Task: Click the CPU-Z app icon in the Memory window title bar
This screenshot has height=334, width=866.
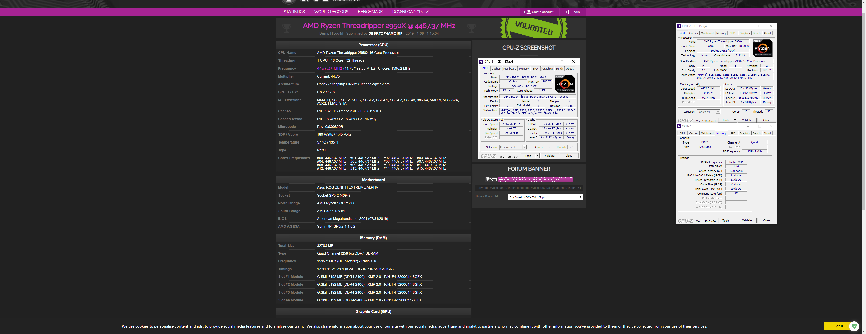Action: point(679,127)
